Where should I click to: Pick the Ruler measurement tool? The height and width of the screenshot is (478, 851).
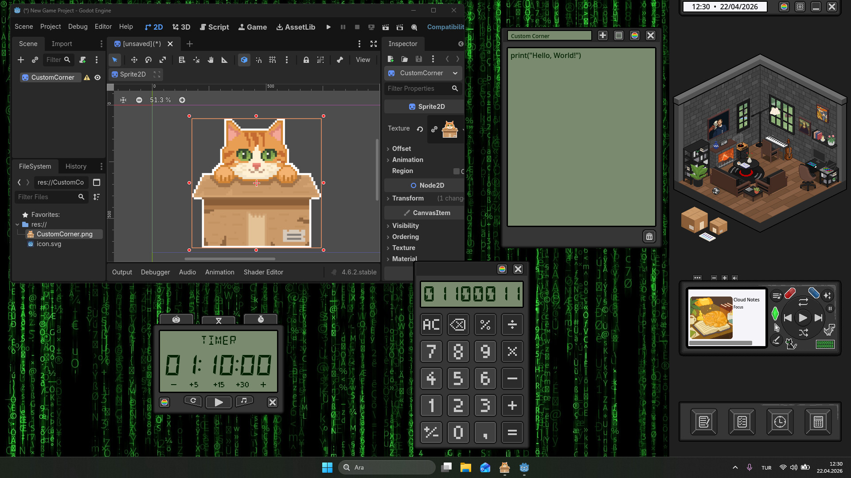(225, 60)
